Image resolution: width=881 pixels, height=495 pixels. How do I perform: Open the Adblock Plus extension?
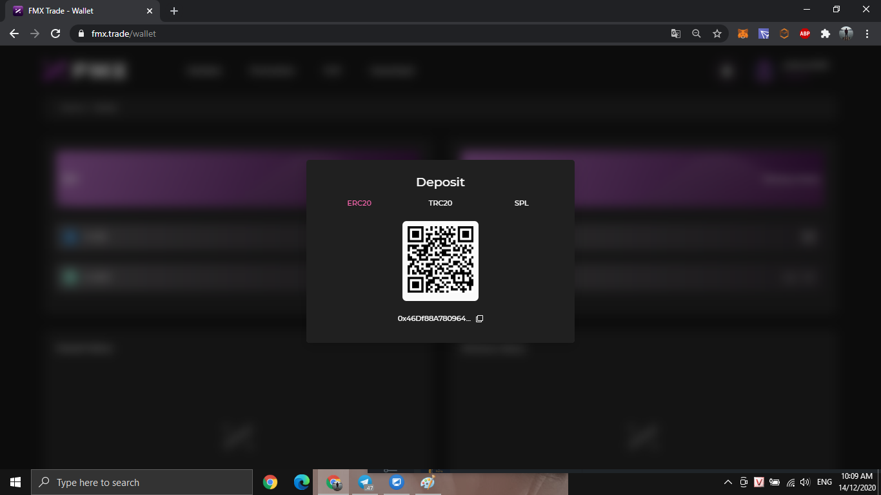tap(805, 34)
